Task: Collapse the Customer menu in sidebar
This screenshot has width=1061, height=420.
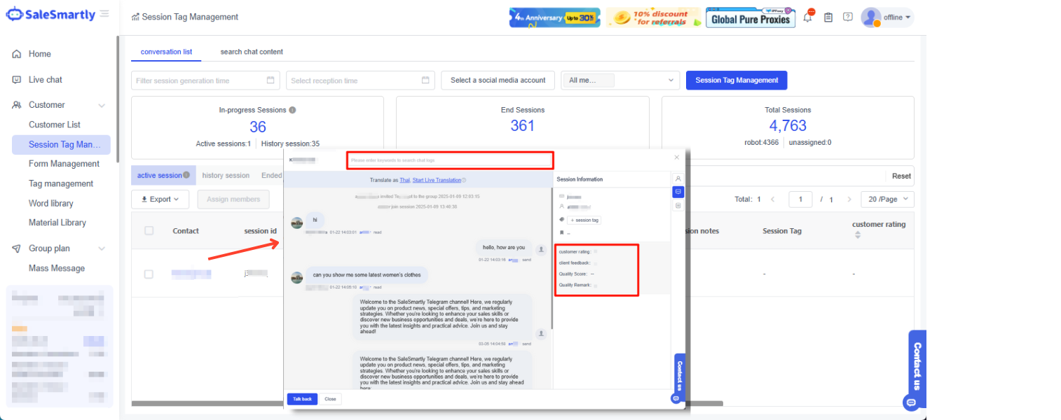Action: (x=102, y=105)
